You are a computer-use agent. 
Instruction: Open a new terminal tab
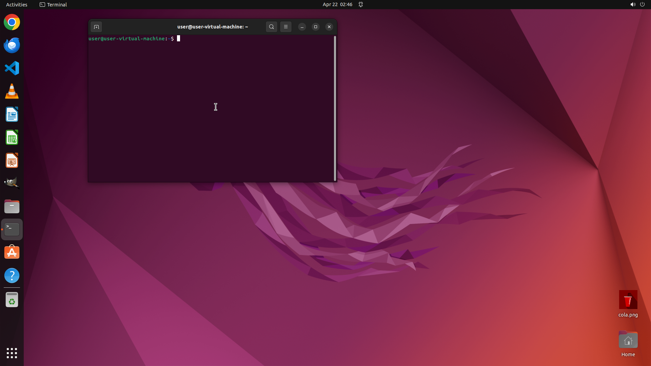pyautogui.click(x=96, y=27)
